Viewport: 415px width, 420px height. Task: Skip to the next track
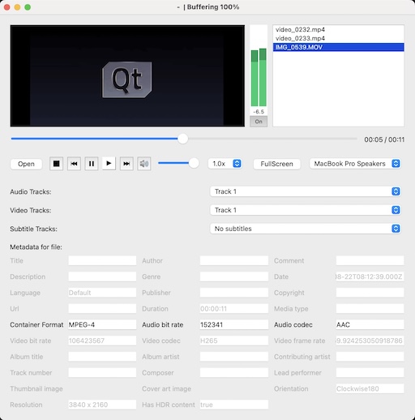coord(126,164)
